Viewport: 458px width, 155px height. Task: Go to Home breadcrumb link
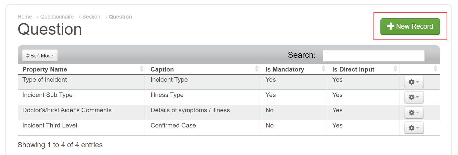point(25,17)
